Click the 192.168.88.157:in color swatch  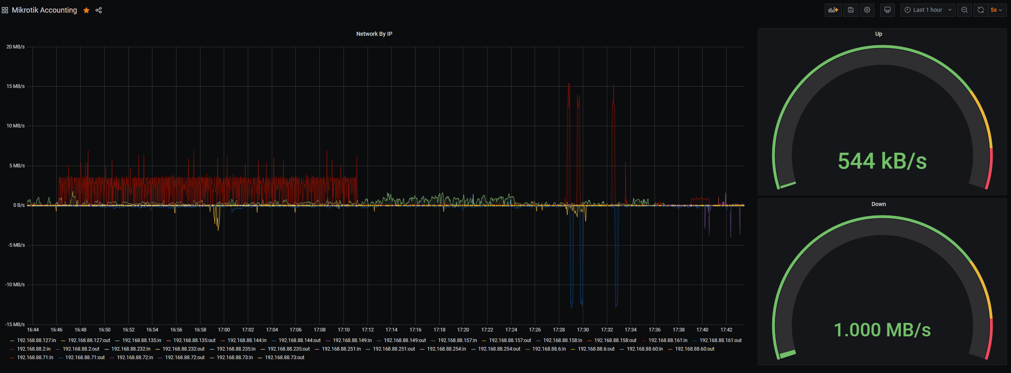(433, 341)
